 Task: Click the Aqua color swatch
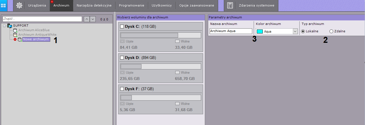[260, 31]
